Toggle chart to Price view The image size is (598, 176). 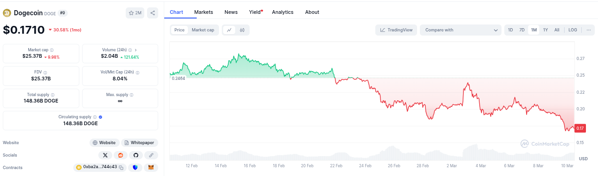click(179, 30)
